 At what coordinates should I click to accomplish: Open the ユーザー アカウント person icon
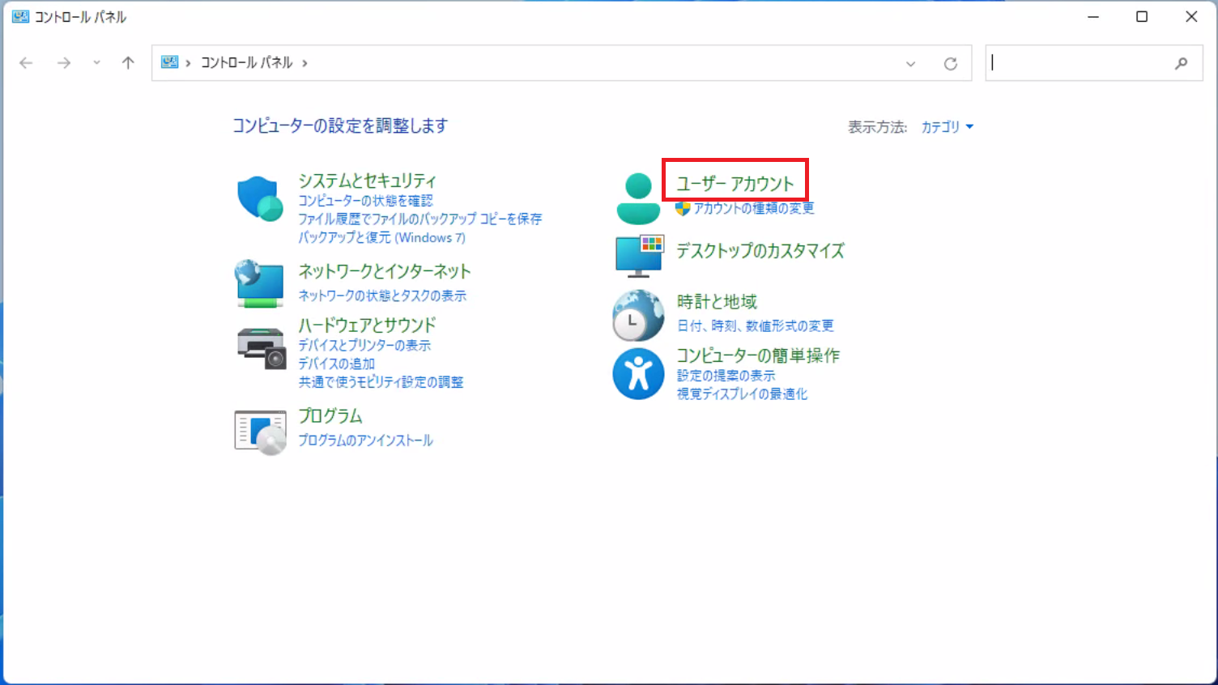[638, 198]
